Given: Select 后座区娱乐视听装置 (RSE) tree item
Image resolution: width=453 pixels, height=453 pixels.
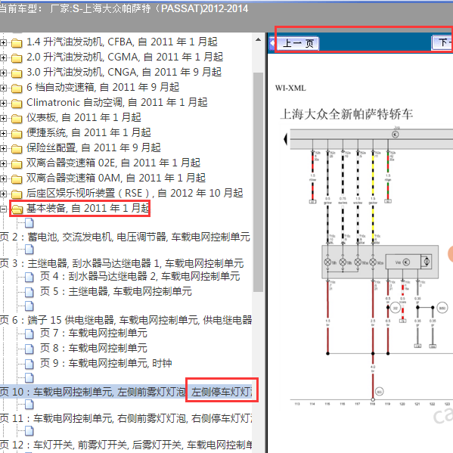Looking at the screenshot, I should coord(135,193).
